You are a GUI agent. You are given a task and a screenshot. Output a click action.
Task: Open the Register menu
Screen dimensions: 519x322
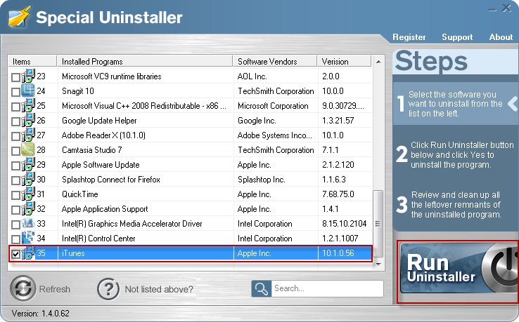pyautogui.click(x=409, y=37)
